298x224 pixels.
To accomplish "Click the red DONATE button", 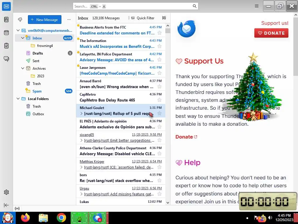I will [x=271, y=33].
